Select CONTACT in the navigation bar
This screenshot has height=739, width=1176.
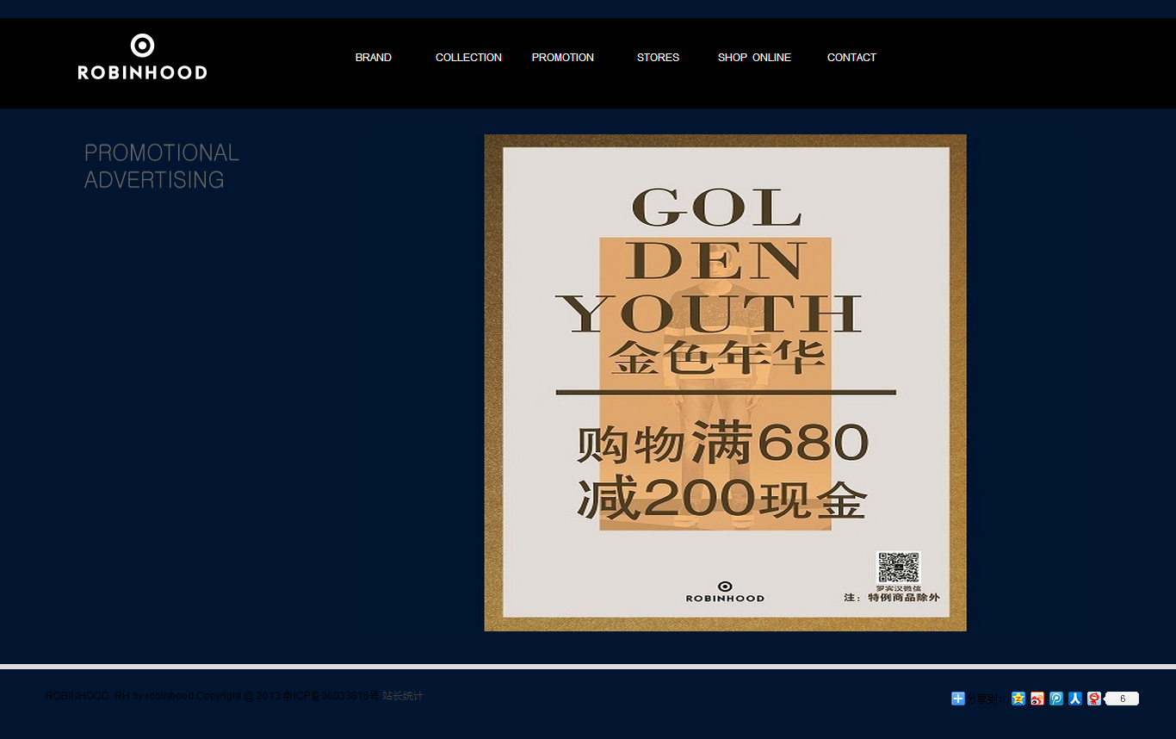click(851, 58)
